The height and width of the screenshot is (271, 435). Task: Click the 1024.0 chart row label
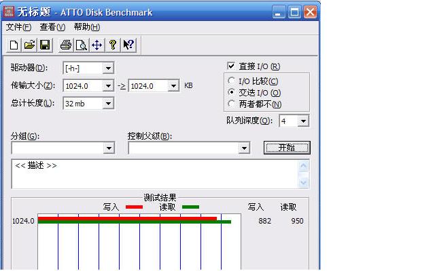point(23,221)
